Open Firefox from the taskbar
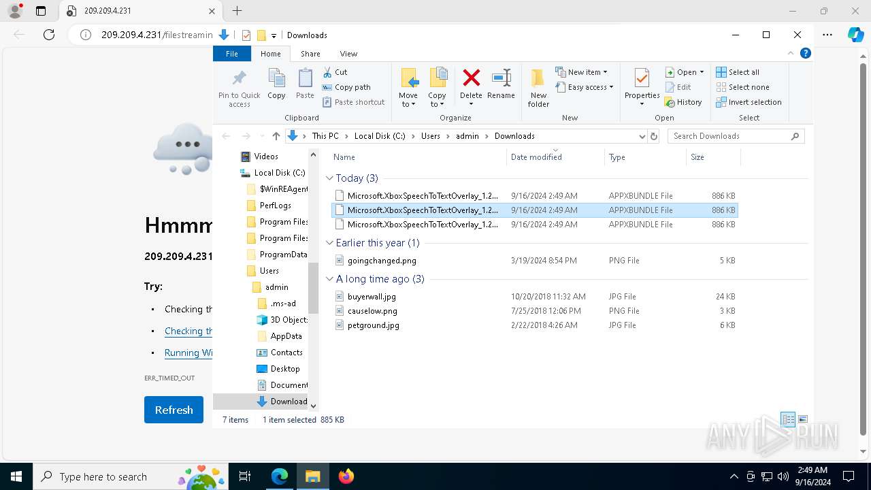This screenshot has width=871, height=490. [x=346, y=476]
